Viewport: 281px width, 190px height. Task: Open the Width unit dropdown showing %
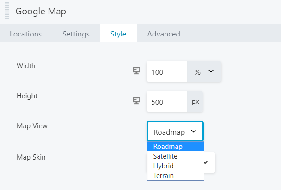tap(204, 72)
